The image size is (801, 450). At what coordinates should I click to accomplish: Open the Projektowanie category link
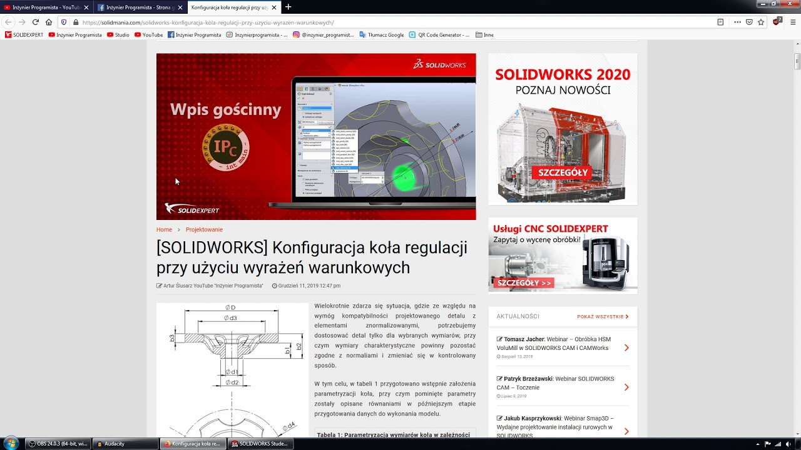204,229
